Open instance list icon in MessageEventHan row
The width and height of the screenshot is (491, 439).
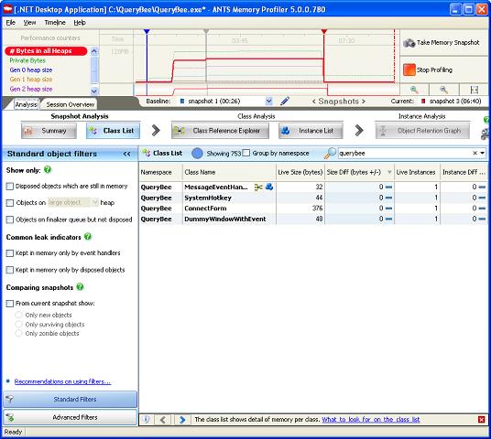269,187
